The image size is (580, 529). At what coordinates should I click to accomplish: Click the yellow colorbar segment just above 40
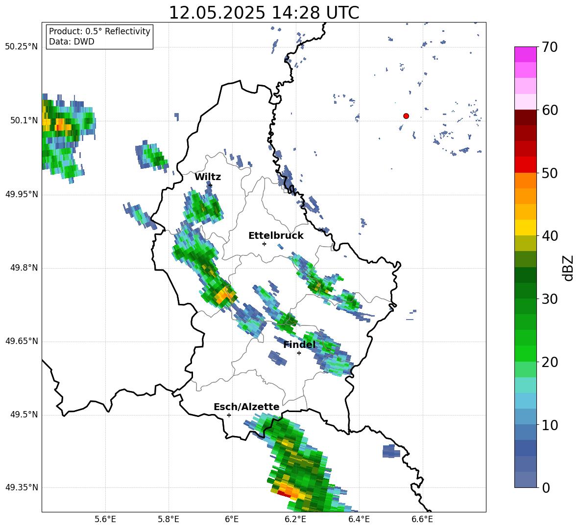pos(525,228)
